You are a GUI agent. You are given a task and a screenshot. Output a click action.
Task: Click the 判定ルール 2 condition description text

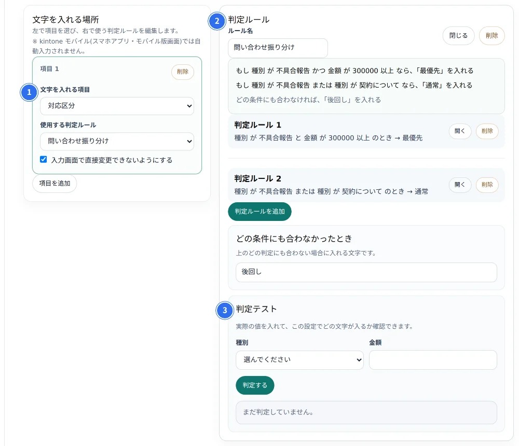point(331,191)
